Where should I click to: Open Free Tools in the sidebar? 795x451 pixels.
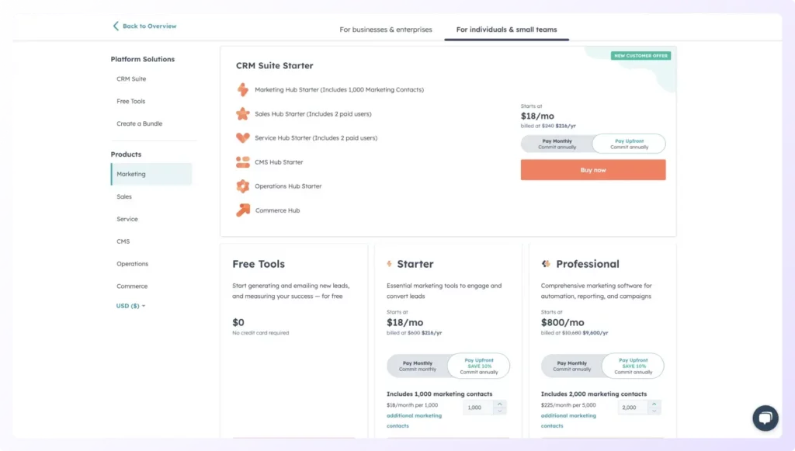tap(130, 102)
